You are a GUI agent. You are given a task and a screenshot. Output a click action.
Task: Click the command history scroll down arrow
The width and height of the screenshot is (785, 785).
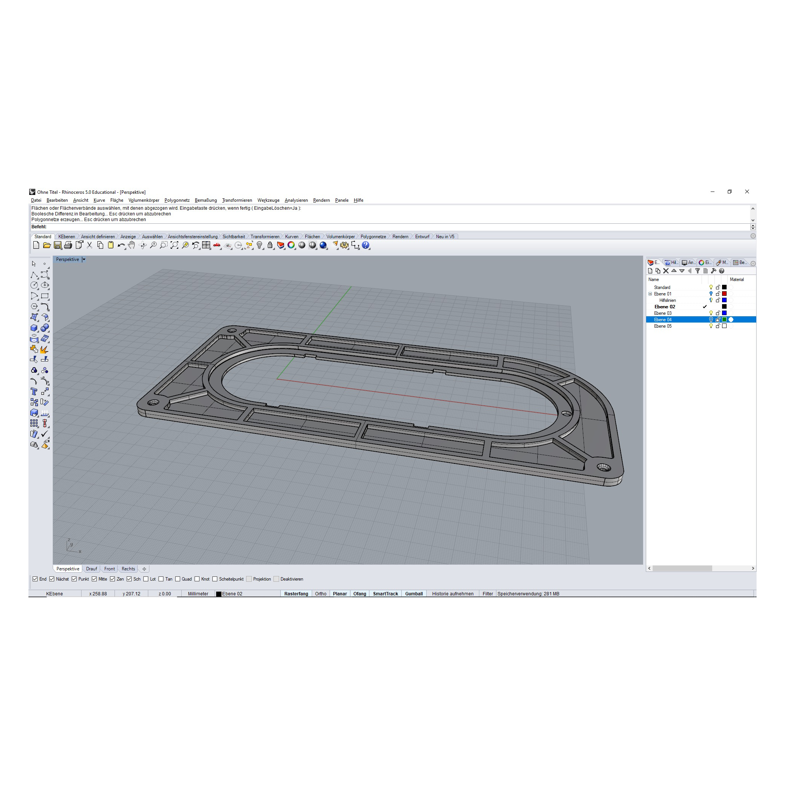pos(753,220)
